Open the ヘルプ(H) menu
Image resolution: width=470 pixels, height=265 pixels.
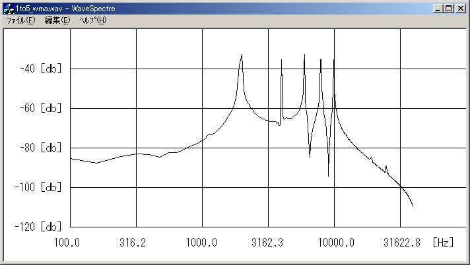93,20
